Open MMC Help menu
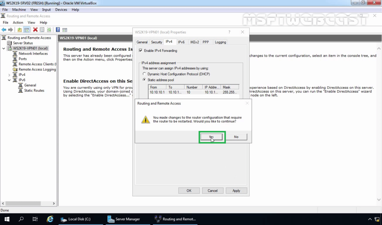The height and width of the screenshot is (225, 382). click(43, 22)
